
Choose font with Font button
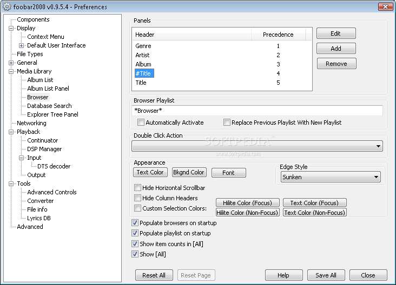tap(228, 173)
